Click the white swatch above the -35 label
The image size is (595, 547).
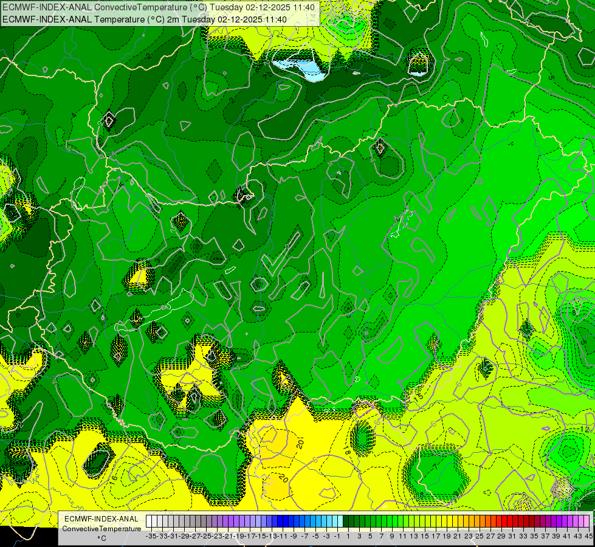pyautogui.click(x=149, y=521)
